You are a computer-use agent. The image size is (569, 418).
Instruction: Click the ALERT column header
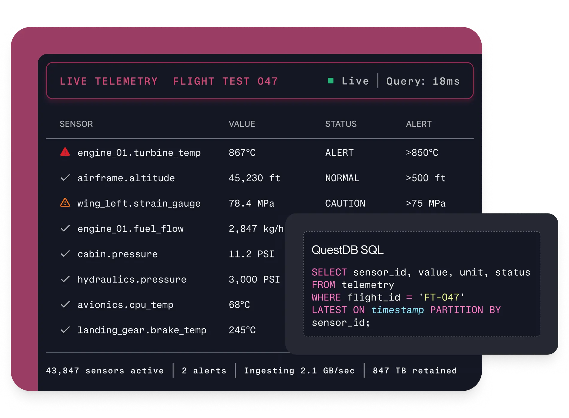pos(419,124)
